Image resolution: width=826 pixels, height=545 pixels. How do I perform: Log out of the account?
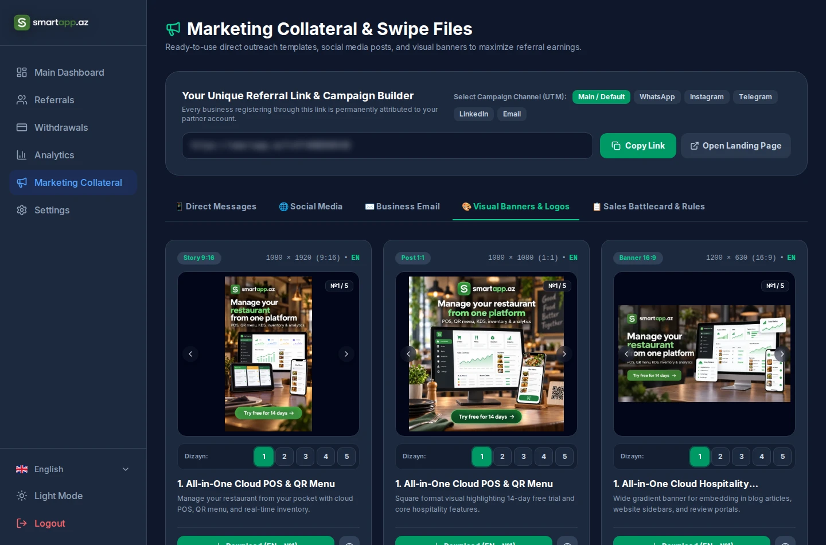pyautogui.click(x=73, y=523)
